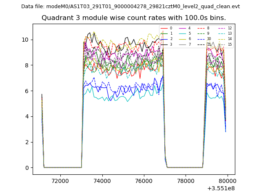Click the gray legend line for module 7
The image size is (261, 196).
(182, 44)
